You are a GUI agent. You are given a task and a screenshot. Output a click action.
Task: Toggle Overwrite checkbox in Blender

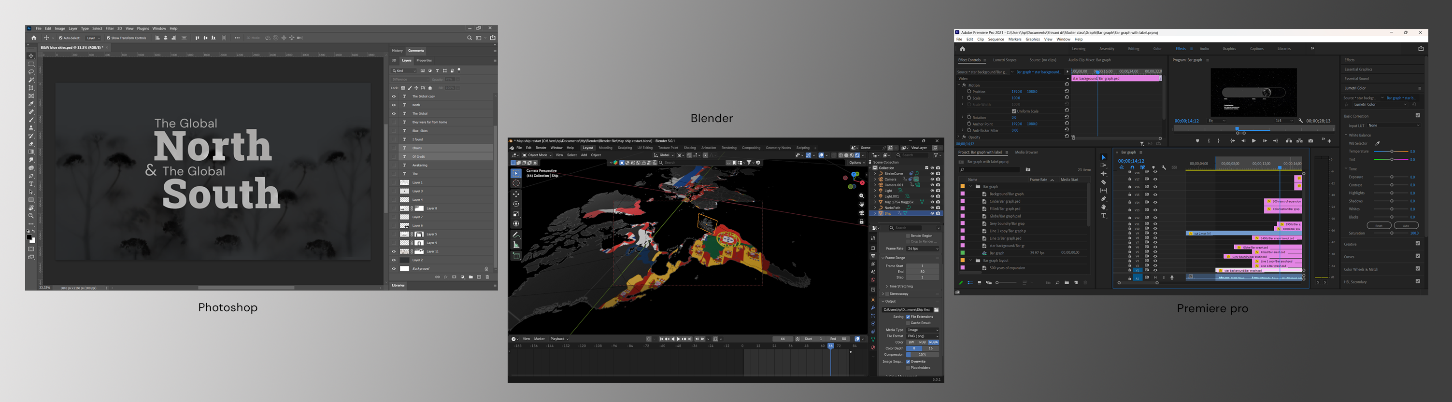[x=908, y=361]
